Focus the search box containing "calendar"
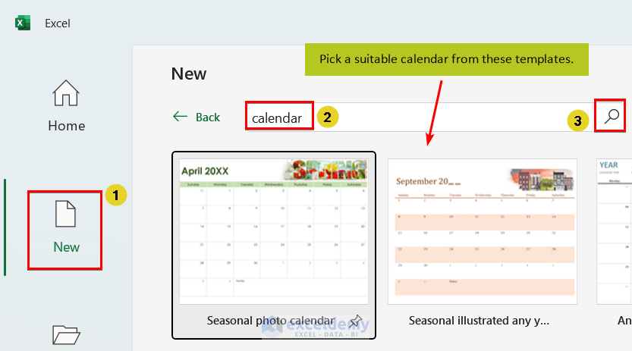The height and width of the screenshot is (351, 632). [417, 117]
